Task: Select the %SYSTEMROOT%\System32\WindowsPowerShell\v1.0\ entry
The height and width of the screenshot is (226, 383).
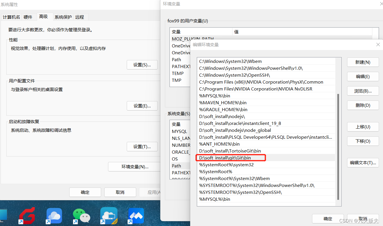Action: pos(266,185)
